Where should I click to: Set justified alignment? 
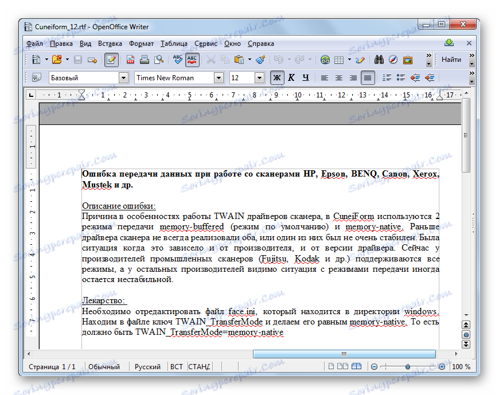[368, 77]
